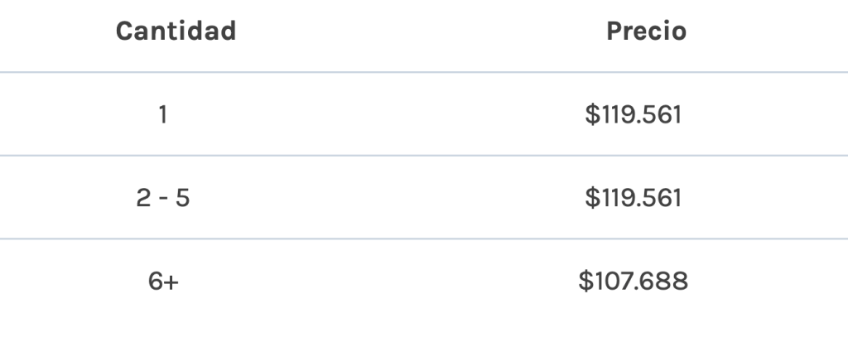Click the divider line below the headers
Screen dimensions: 848x347
pyautogui.click(x=424, y=72)
